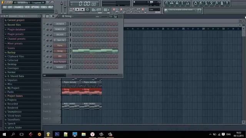Open the playlist view shortcut icon
246x138 pixels.
click(166, 3)
